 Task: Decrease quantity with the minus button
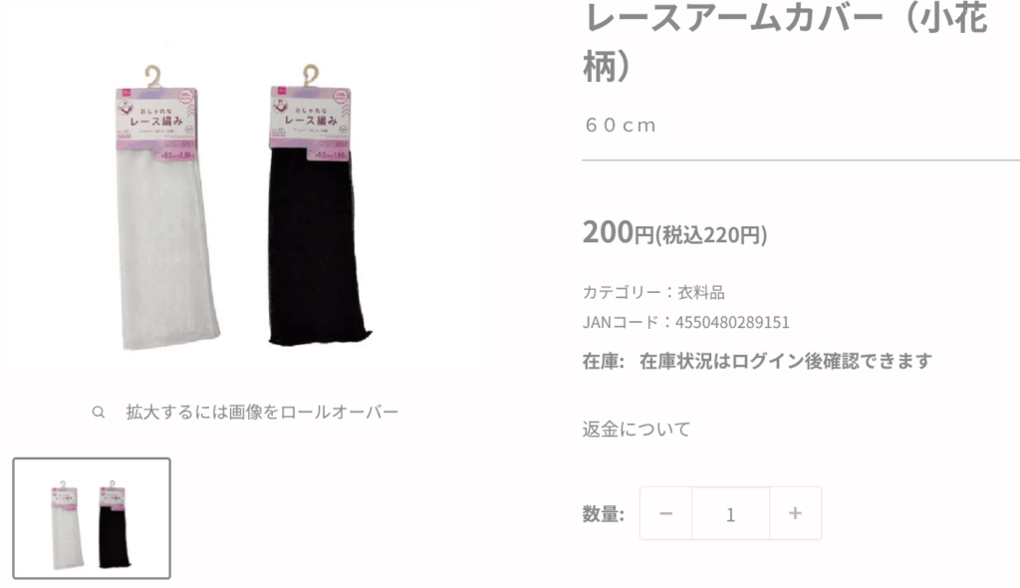[x=665, y=513]
